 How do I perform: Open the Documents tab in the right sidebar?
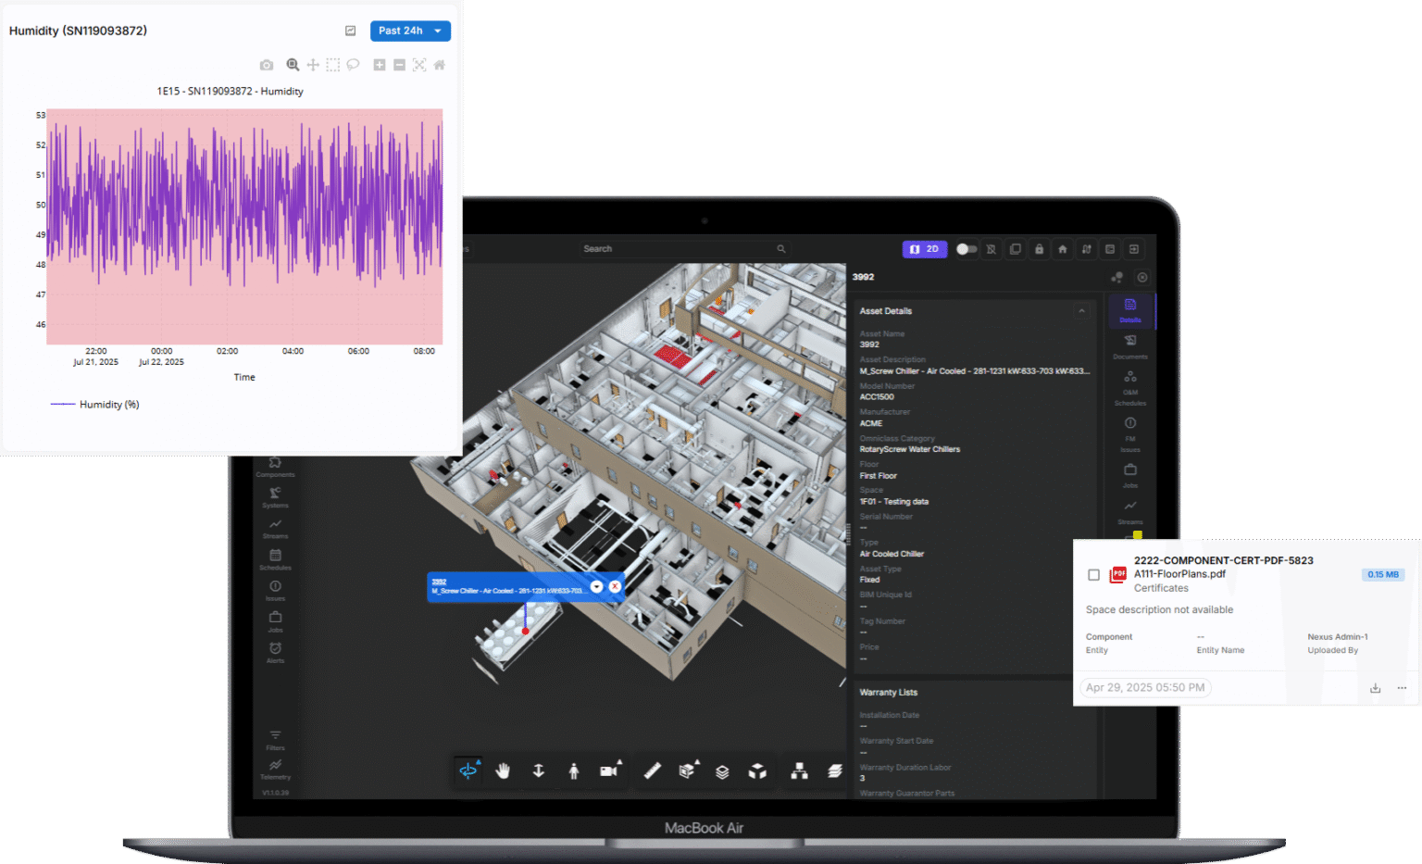click(x=1129, y=345)
